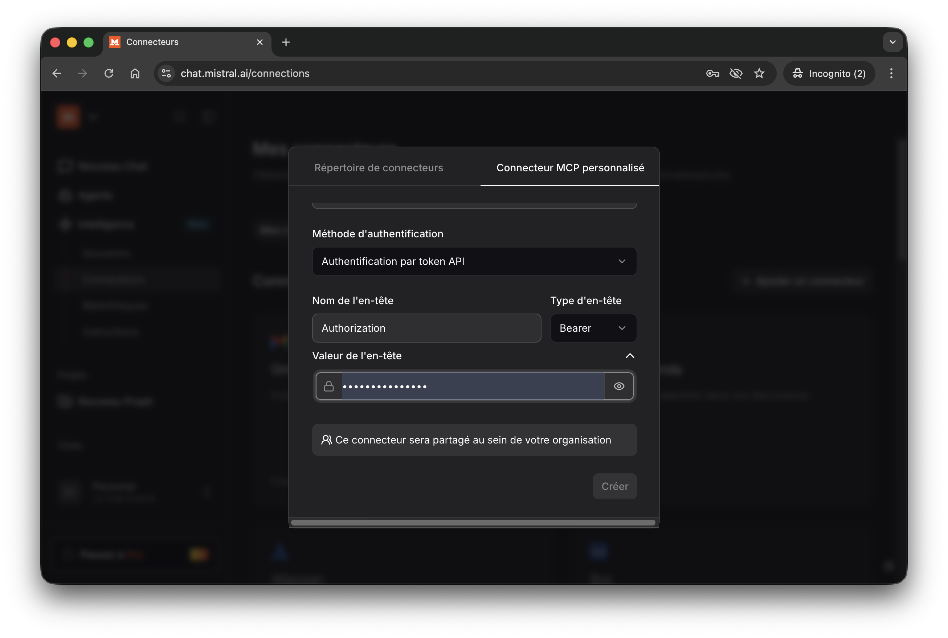Open the authentication method dropdown

tap(474, 261)
